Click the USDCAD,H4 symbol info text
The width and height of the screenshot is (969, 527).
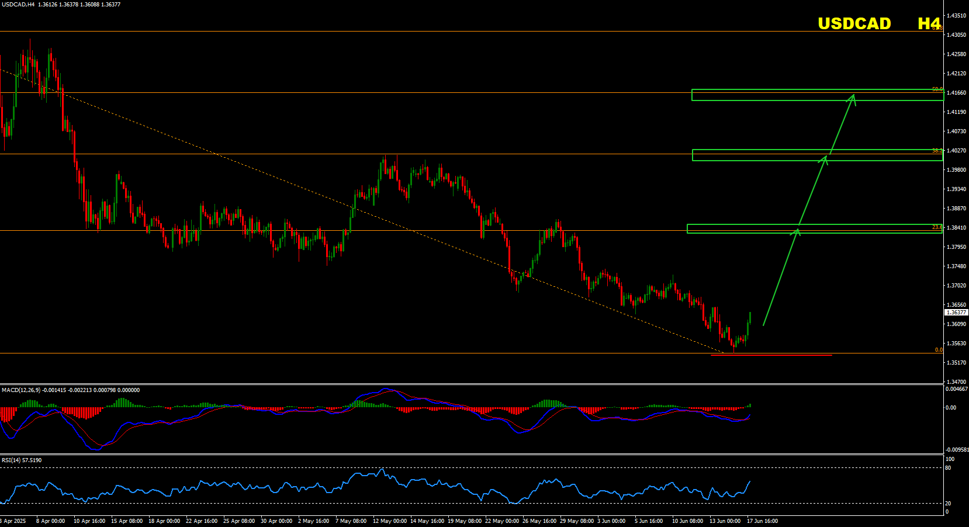pyautogui.click(x=18, y=5)
